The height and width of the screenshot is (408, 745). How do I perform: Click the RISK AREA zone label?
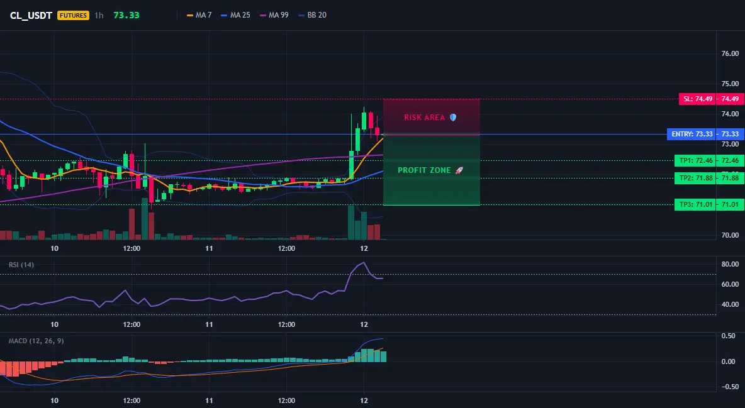pos(425,118)
